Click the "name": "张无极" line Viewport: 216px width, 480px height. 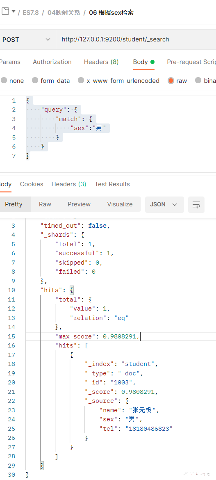pos(130,410)
